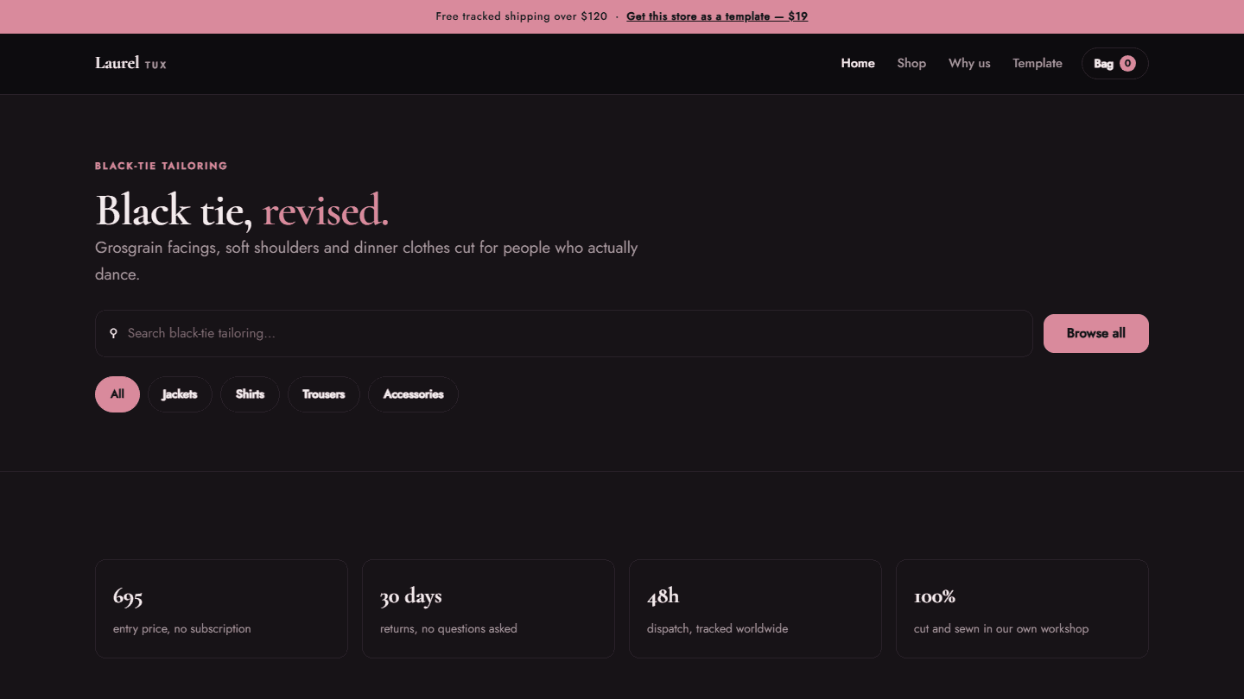Click the Laurel Tux logo
The height and width of the screenshot is (699, 1244).
tap(130, 63)
